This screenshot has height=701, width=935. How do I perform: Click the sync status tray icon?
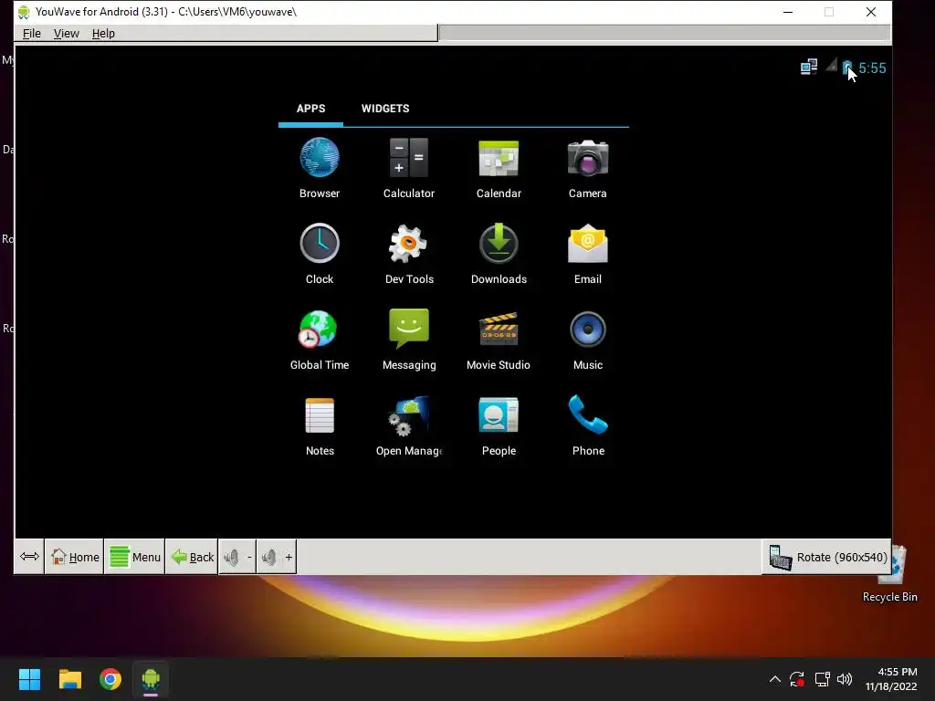797,679
